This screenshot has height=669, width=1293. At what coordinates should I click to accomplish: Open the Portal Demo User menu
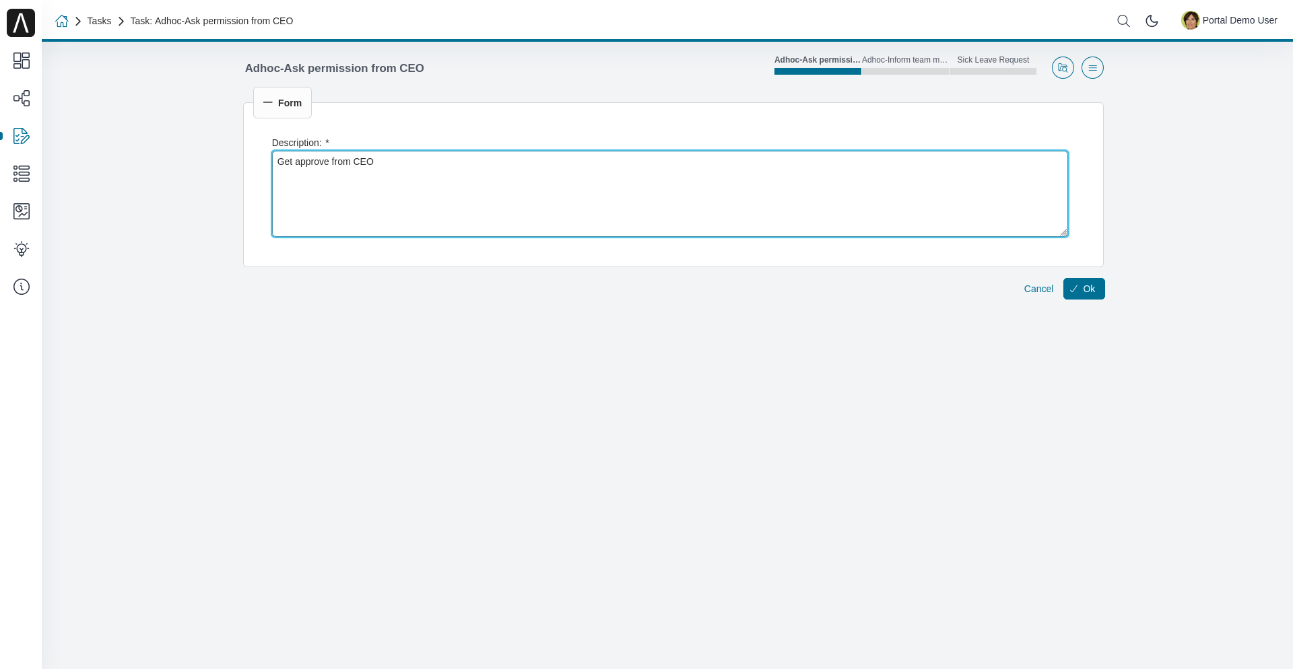[1230, 21]
